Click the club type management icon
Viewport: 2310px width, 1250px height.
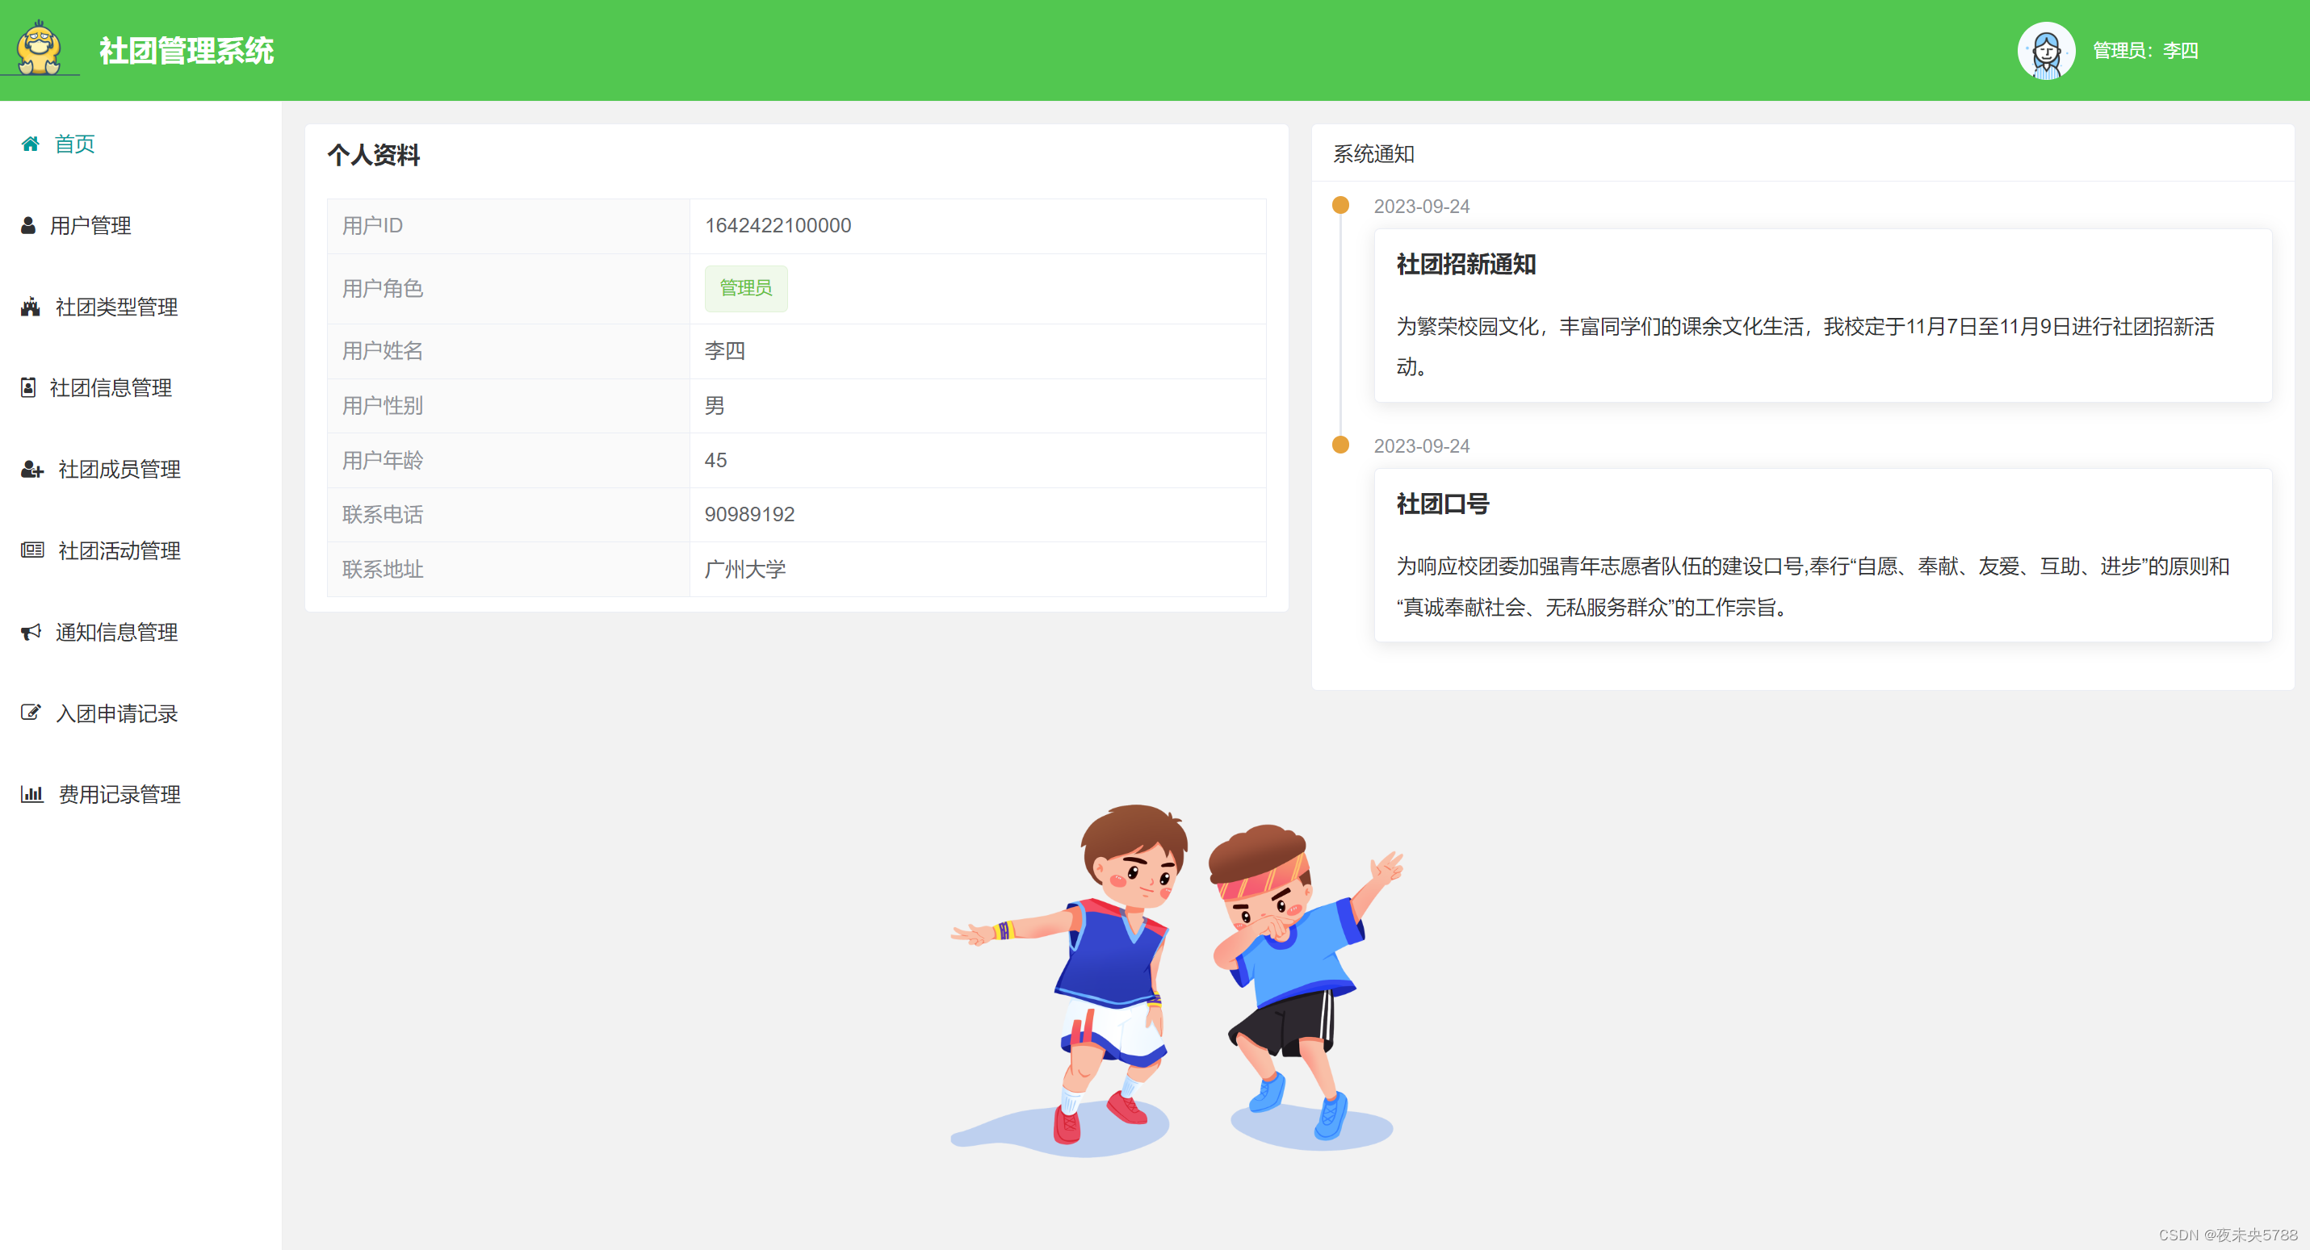[x=31, y=307]
